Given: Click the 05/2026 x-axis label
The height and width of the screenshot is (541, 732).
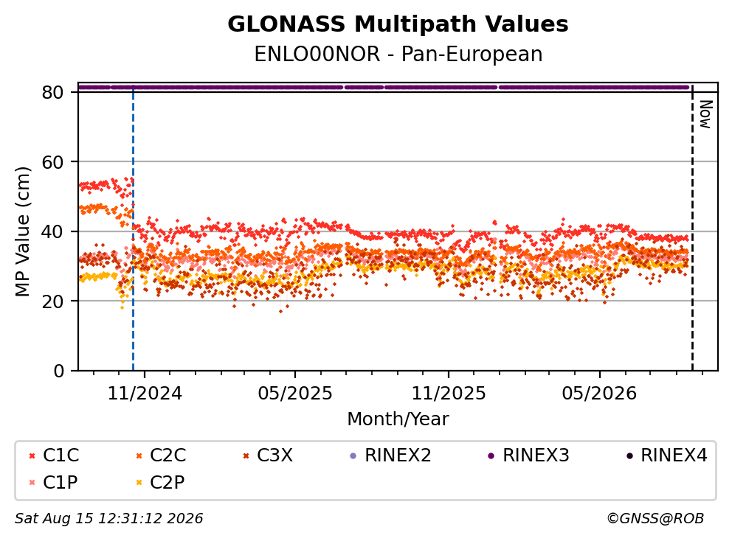Looking at the screenshot, I should click(x=599, y=394).
